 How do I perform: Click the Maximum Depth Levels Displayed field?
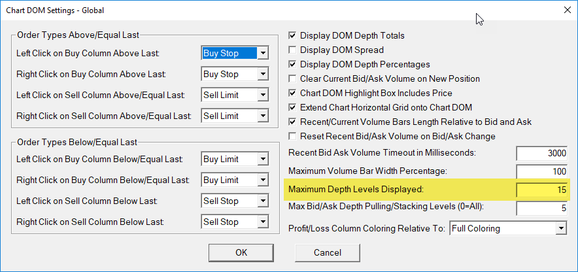pos(542,190)
